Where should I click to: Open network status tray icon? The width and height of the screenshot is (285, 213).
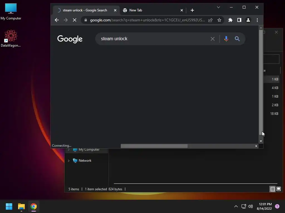point(244,206)
